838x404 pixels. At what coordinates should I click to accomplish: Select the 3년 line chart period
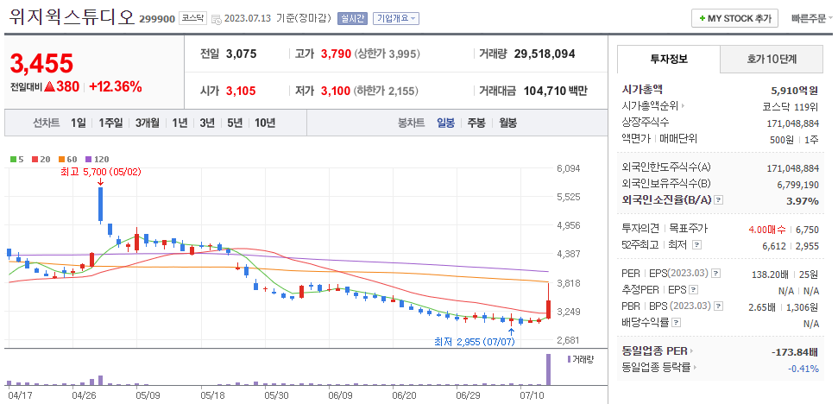tap(207, 123)
